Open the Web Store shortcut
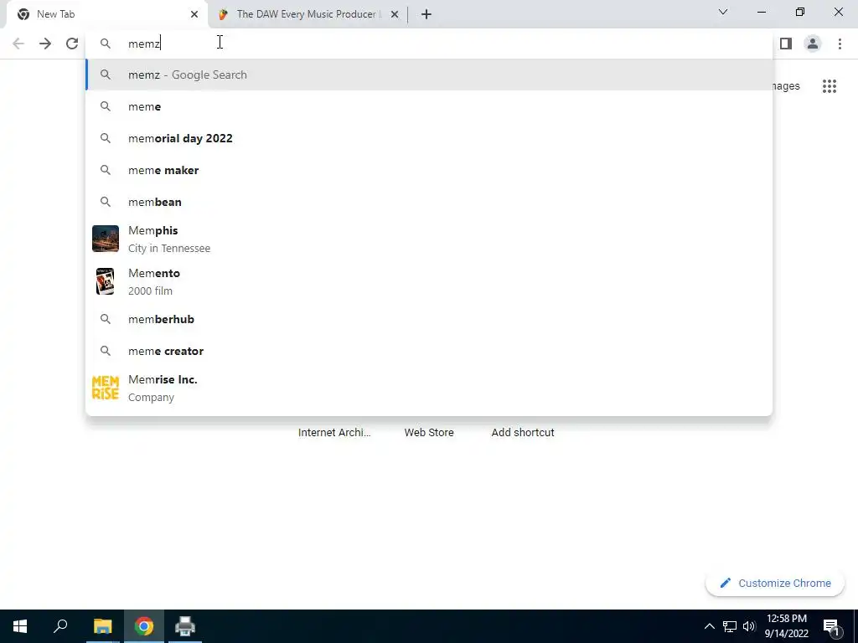858x643 pixels. [429, 433]
